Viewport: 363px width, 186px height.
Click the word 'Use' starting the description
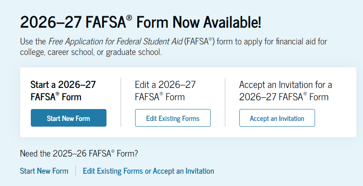tap(26, 42)
